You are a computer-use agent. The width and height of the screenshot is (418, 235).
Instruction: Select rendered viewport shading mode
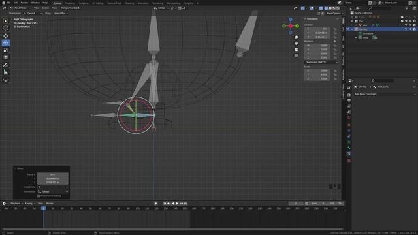point(338,8)
